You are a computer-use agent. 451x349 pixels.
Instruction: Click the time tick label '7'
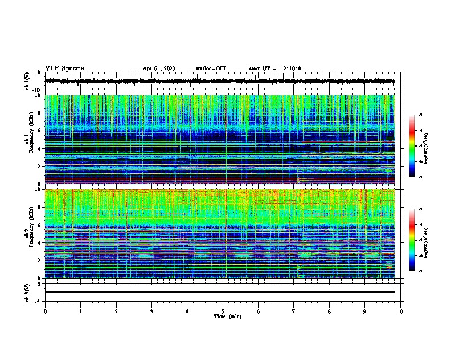pos(294,311)
